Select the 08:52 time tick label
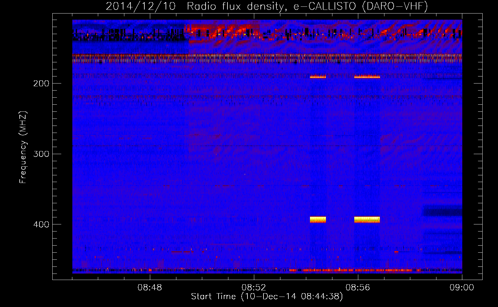The image size is (498, 307). click(254, 288)
